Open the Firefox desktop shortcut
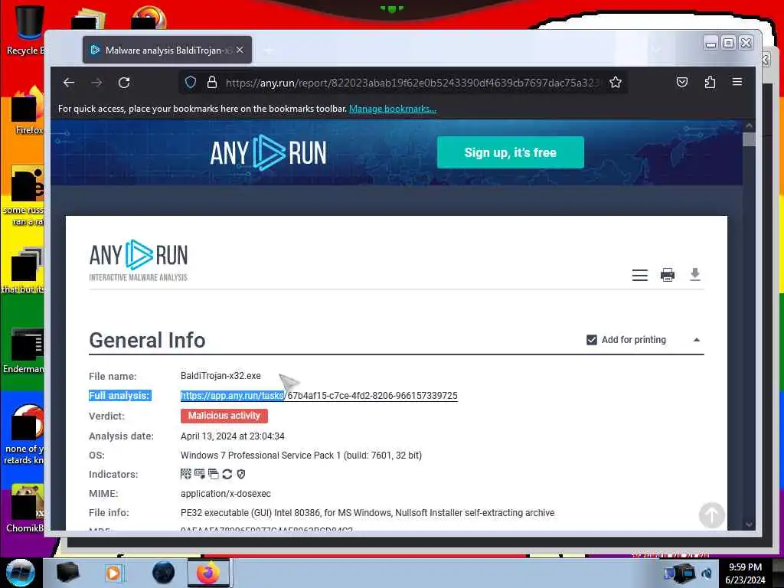The width and height of the screenshot is (784, 588). coord(28,111)
